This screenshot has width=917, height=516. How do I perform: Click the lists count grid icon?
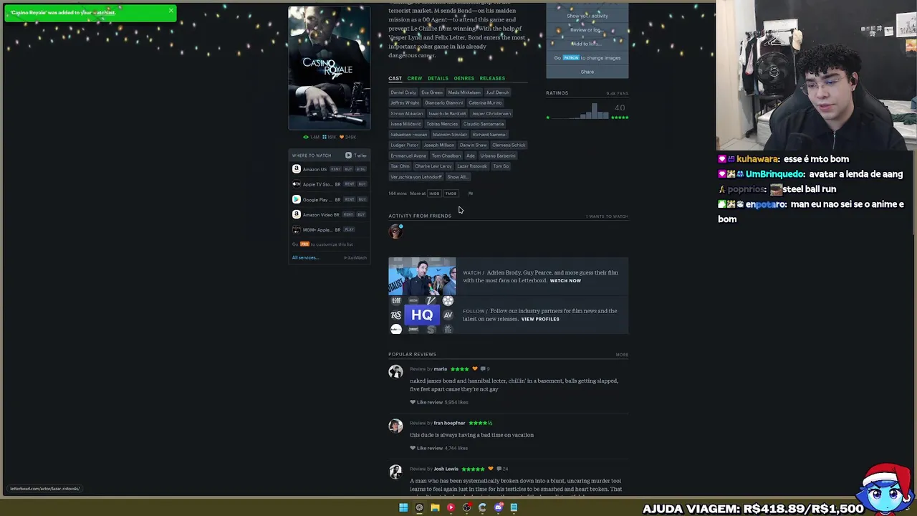click(325, 137)
